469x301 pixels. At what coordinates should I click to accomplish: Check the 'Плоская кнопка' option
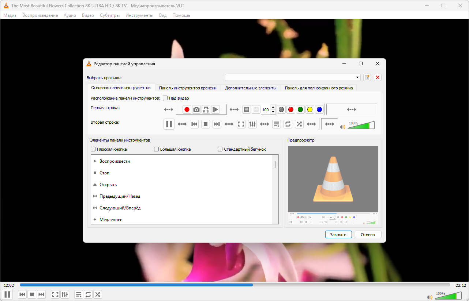(93, 149)
